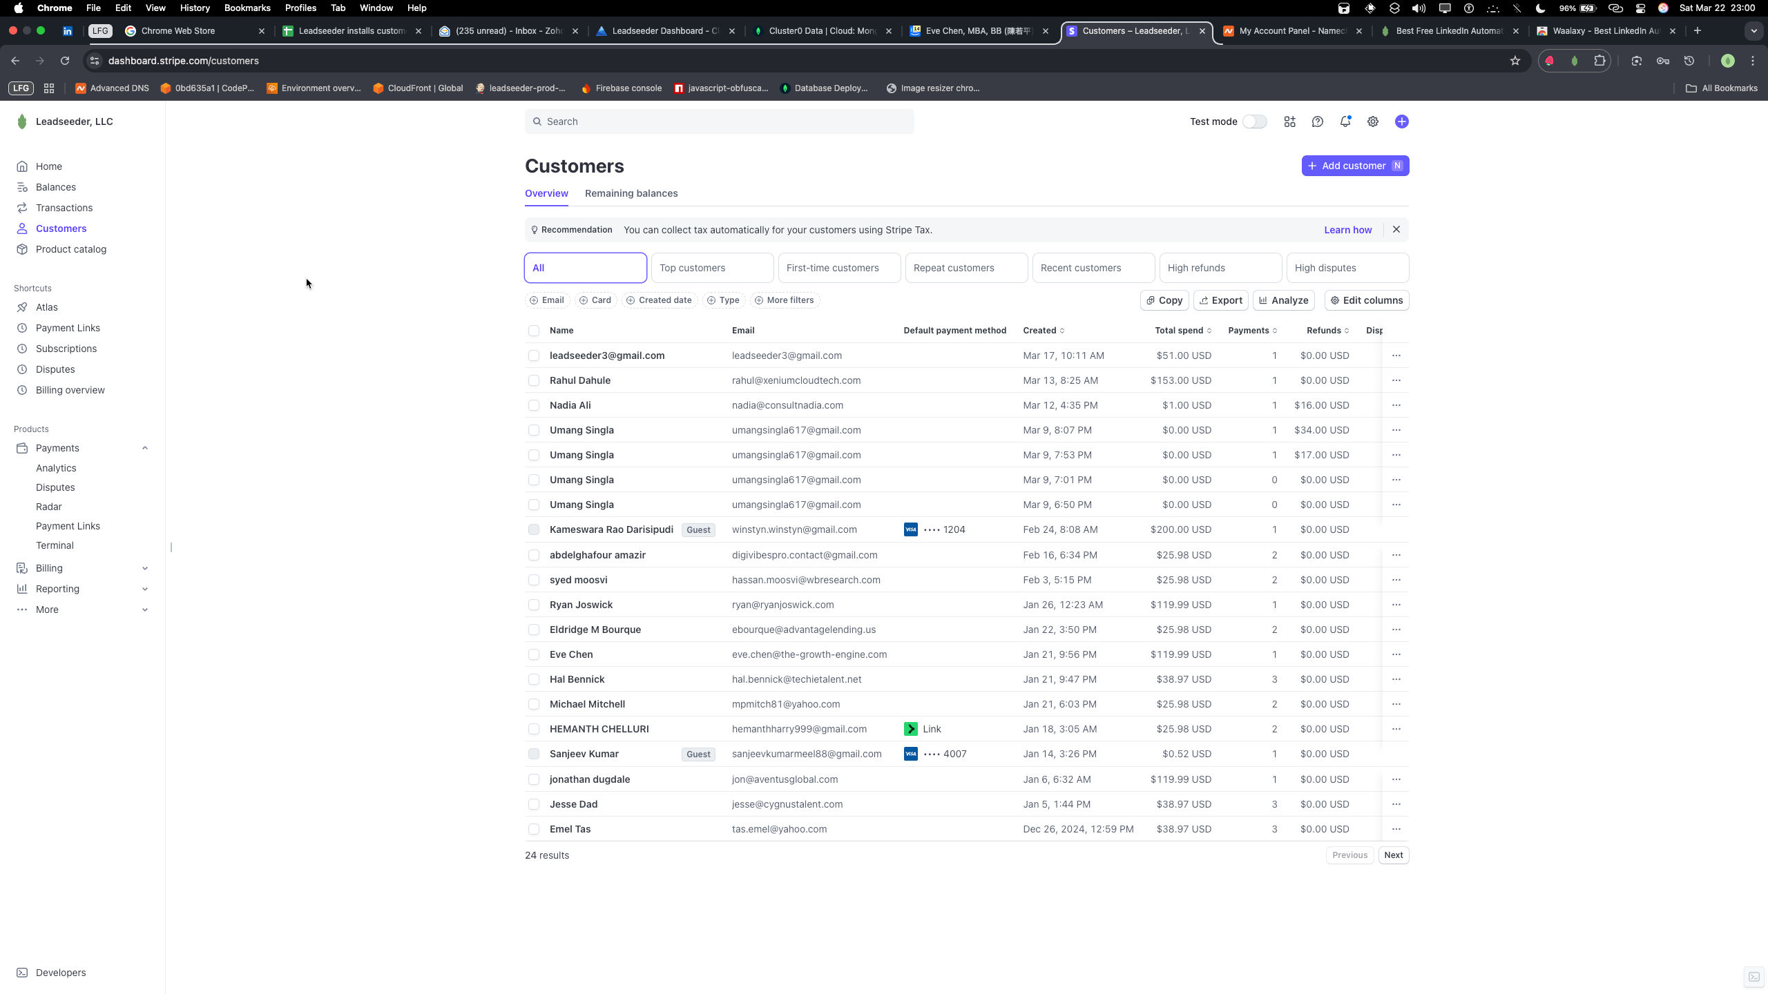This screenshot has height=994, width=1768.
Task: Open macOS Control Center icon
Action: click(1640, 8)
